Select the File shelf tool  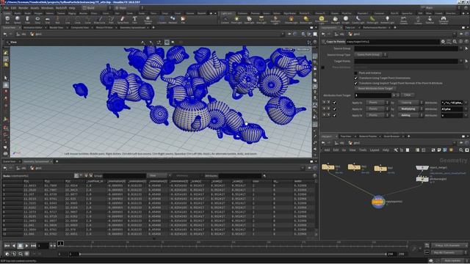coord(183,20)
